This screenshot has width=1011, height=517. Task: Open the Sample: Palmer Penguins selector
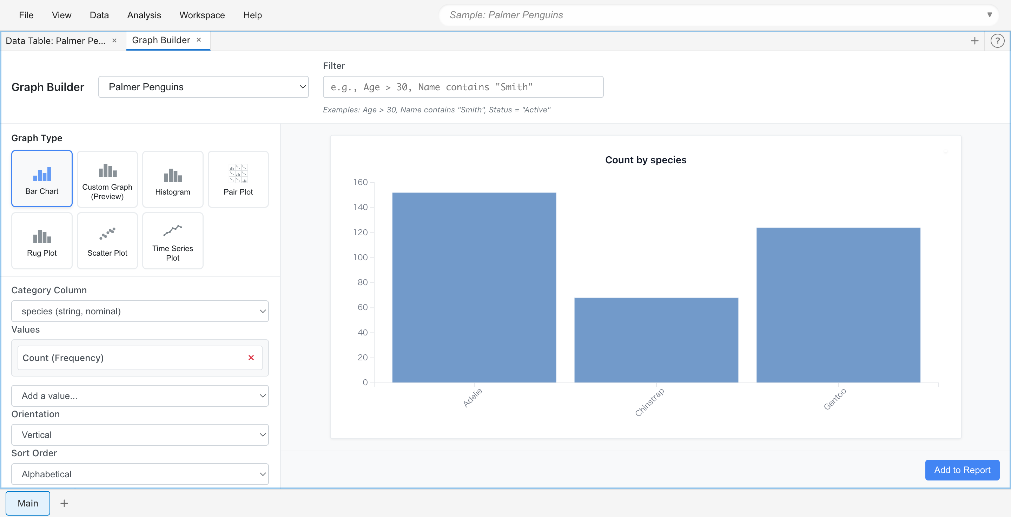(x=718, y=15)
